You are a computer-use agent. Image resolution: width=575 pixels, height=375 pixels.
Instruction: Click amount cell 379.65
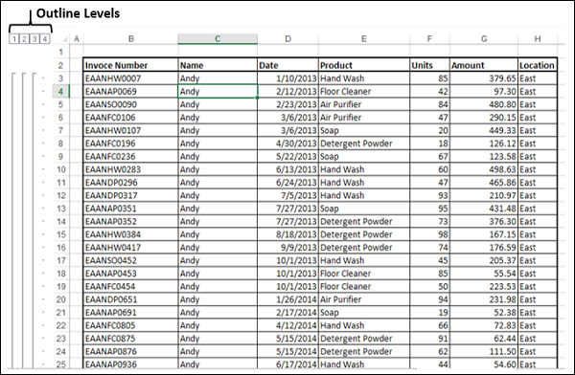(x=484, y=78)
